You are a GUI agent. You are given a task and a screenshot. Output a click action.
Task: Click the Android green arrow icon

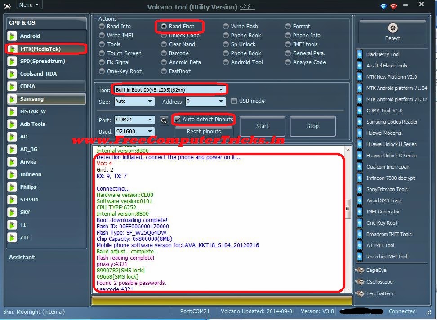click(x=12, y=36)
